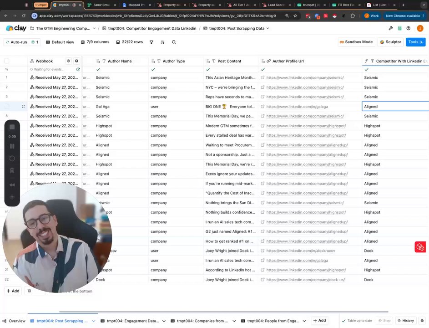The width and height of the screenshot is (429, 328).
Task: Click the Add rows button
Action: pyautogui.click(x=13, y=291)
